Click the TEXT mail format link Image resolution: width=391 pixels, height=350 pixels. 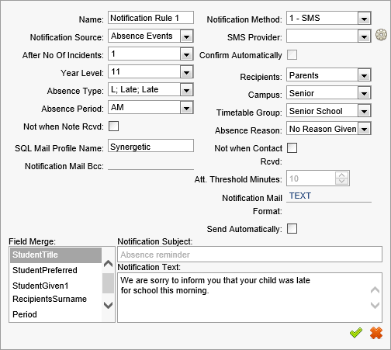[x=300, y=196]
